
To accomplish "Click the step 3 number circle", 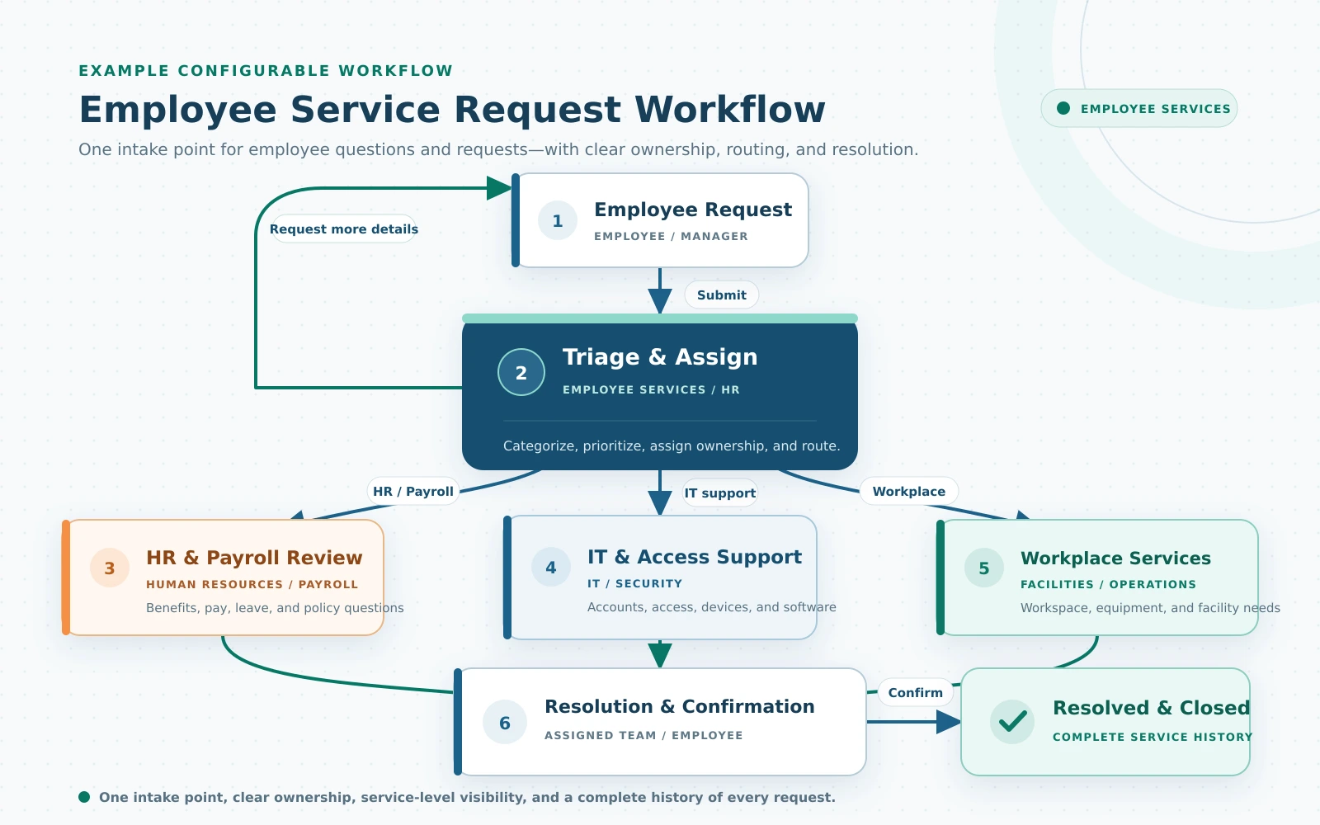I will [x=110, y=568].
